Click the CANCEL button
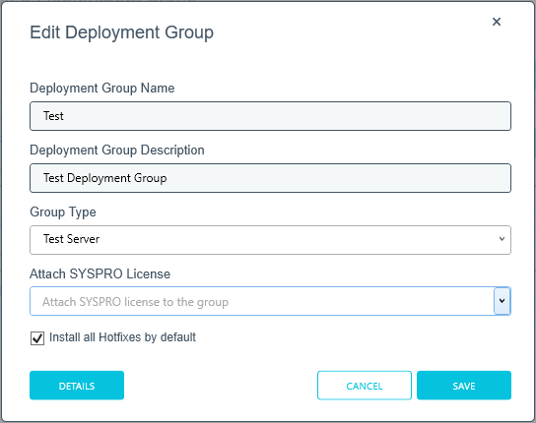This screenshot has width=536, height=423. 364,385
